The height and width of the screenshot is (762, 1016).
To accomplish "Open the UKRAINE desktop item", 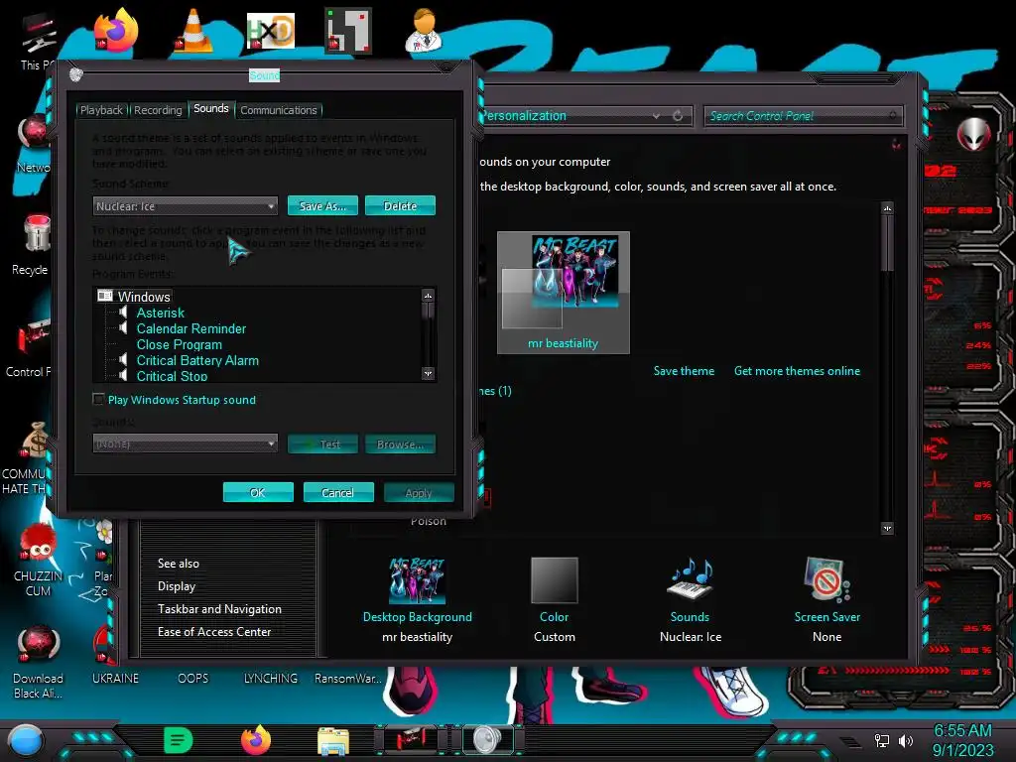I will 115,678.
